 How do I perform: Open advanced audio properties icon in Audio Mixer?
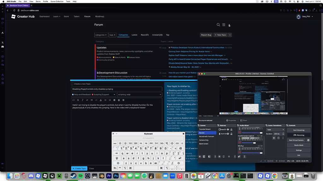point(239,156)
